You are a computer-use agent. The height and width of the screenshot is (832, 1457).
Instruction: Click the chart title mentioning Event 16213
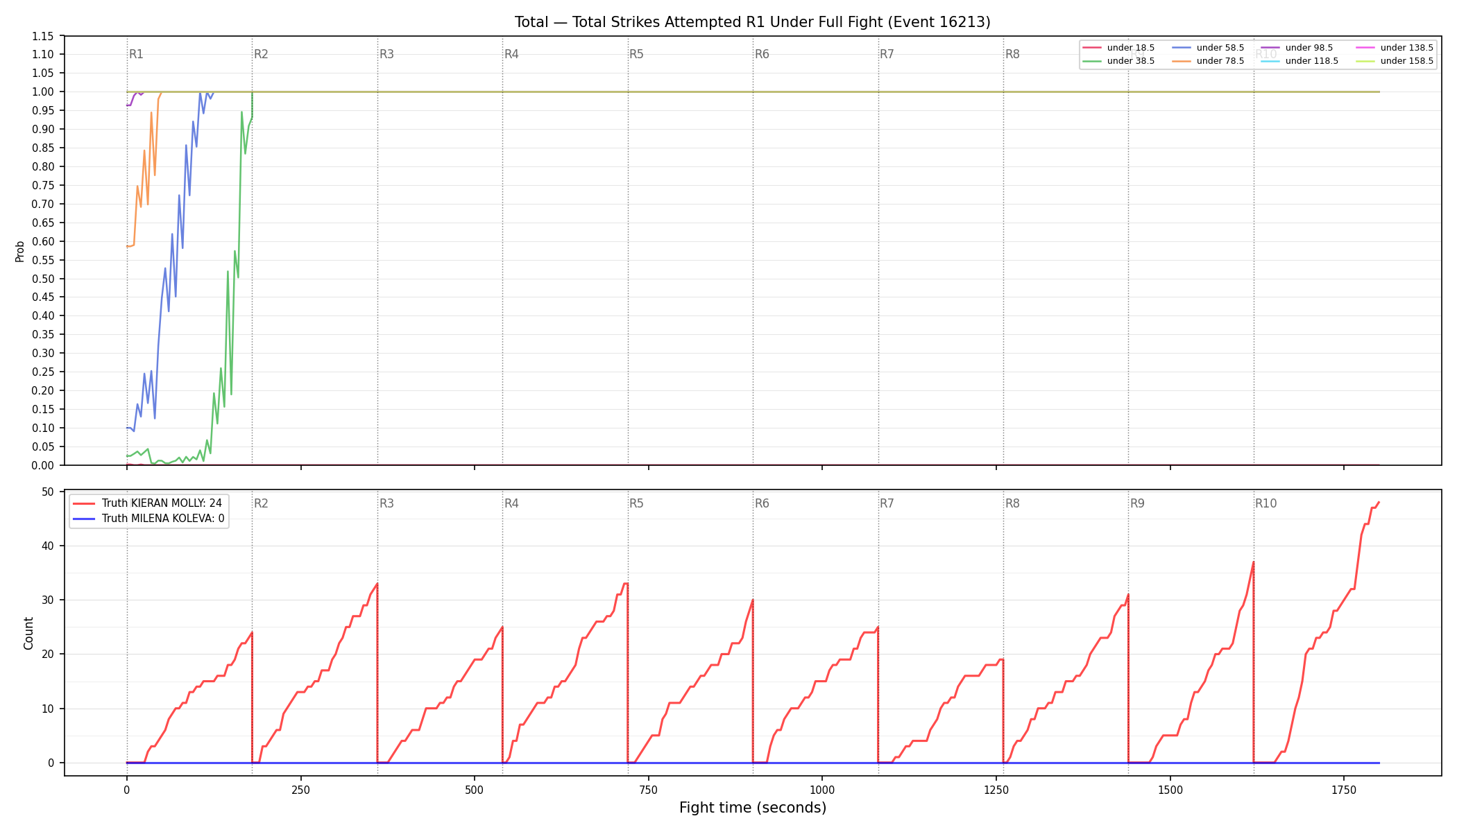coord(753,22)
